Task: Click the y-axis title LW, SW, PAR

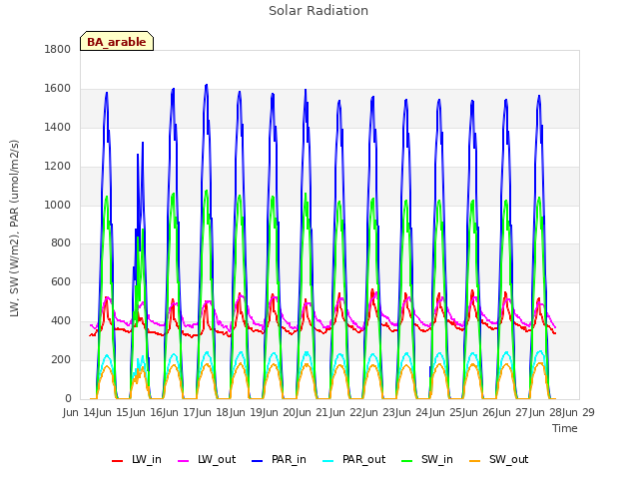Action: [x=14, y=229]
